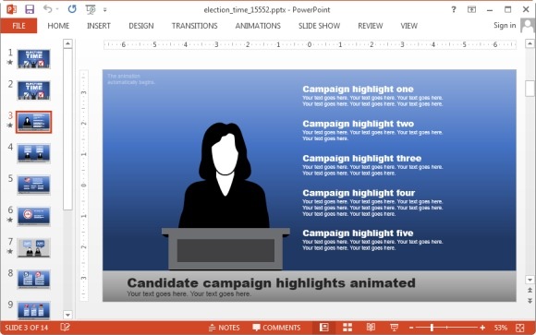Click the Undo arrow icon
536x335 pixels.
[47, 9]
